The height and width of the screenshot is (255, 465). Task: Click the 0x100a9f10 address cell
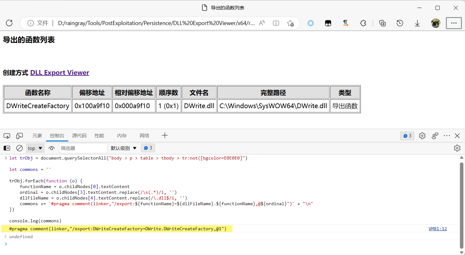click(92, 106)
